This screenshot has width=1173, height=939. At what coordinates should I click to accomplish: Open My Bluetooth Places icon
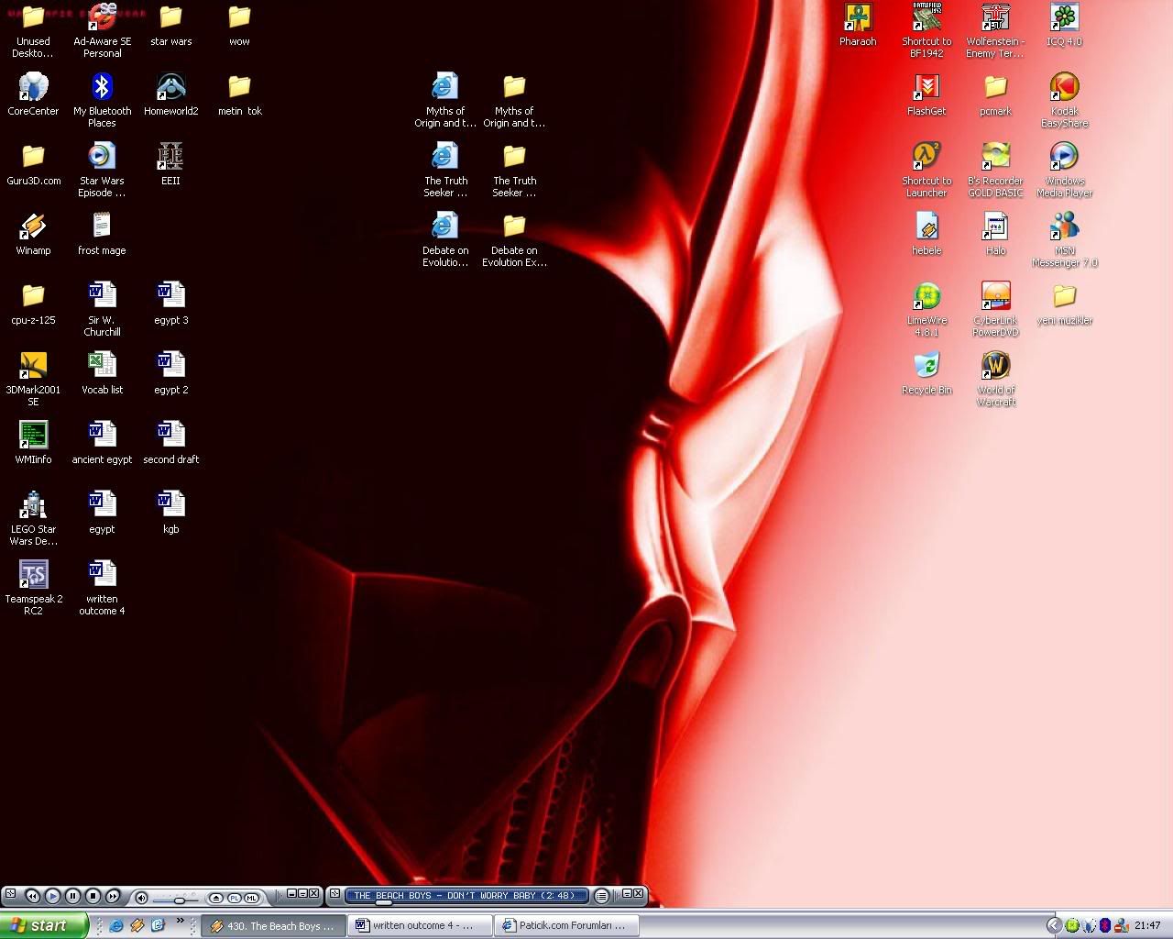click(102, 100)
